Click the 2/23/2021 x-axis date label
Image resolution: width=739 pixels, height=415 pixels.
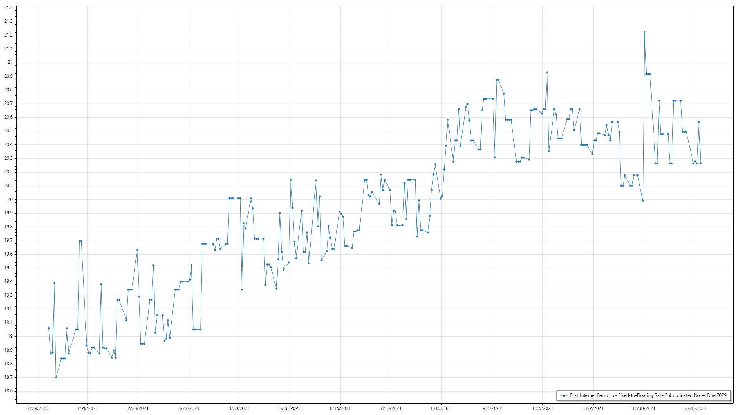pos(138,408)
